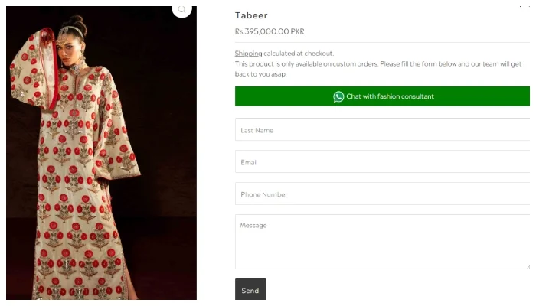536x306 pixels.
Task: Click inside the Message text area
Action: (x=382, y=241)
